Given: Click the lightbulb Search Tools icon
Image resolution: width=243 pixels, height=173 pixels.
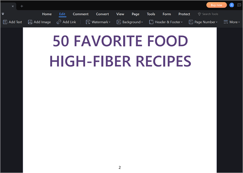Looking at the screenshot, I should pyautogui.click(x=199, y=14).
